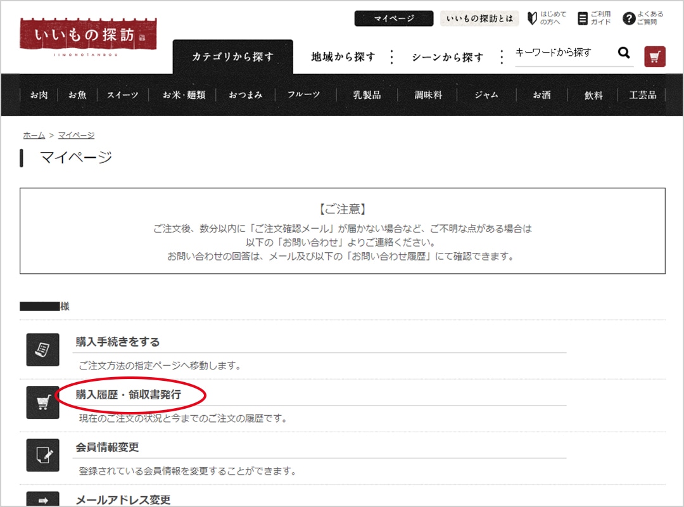Click the cart icon beside 購入履歴・領収書発行
684x507 pixels.
42,402
